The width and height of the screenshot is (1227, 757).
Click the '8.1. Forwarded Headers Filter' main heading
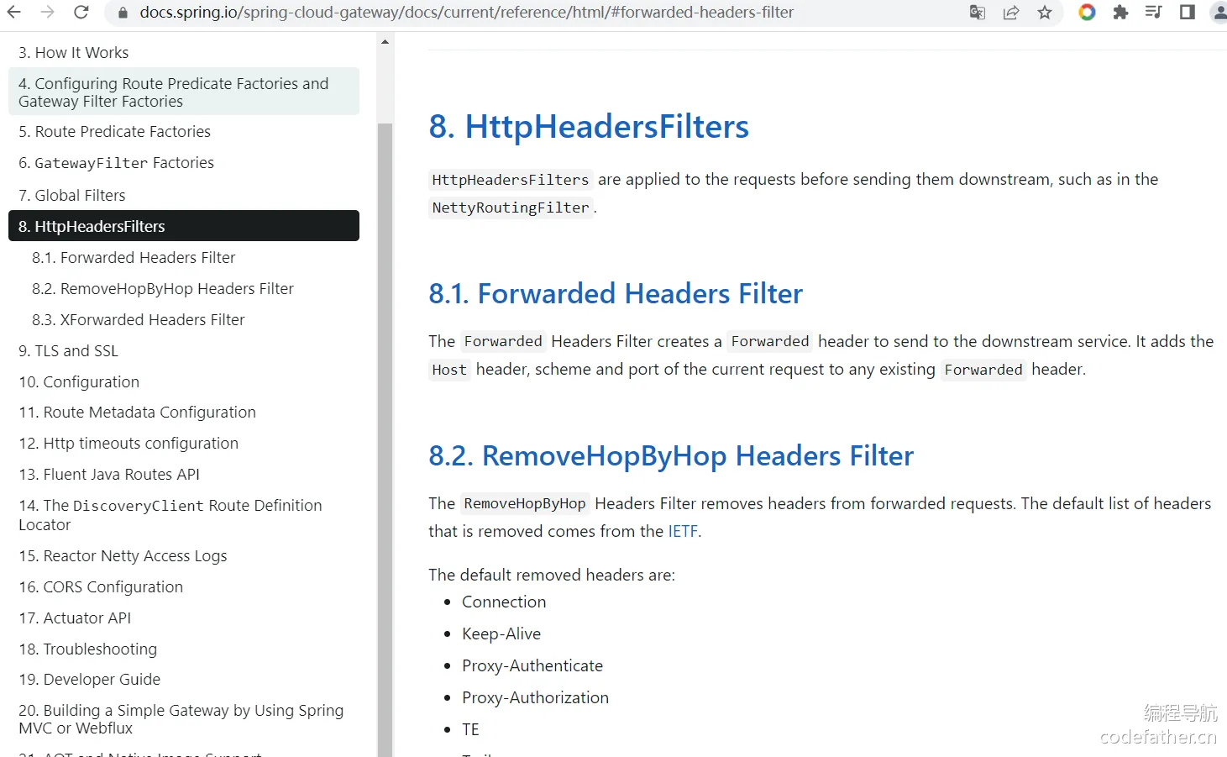click(x=616, y=294)
